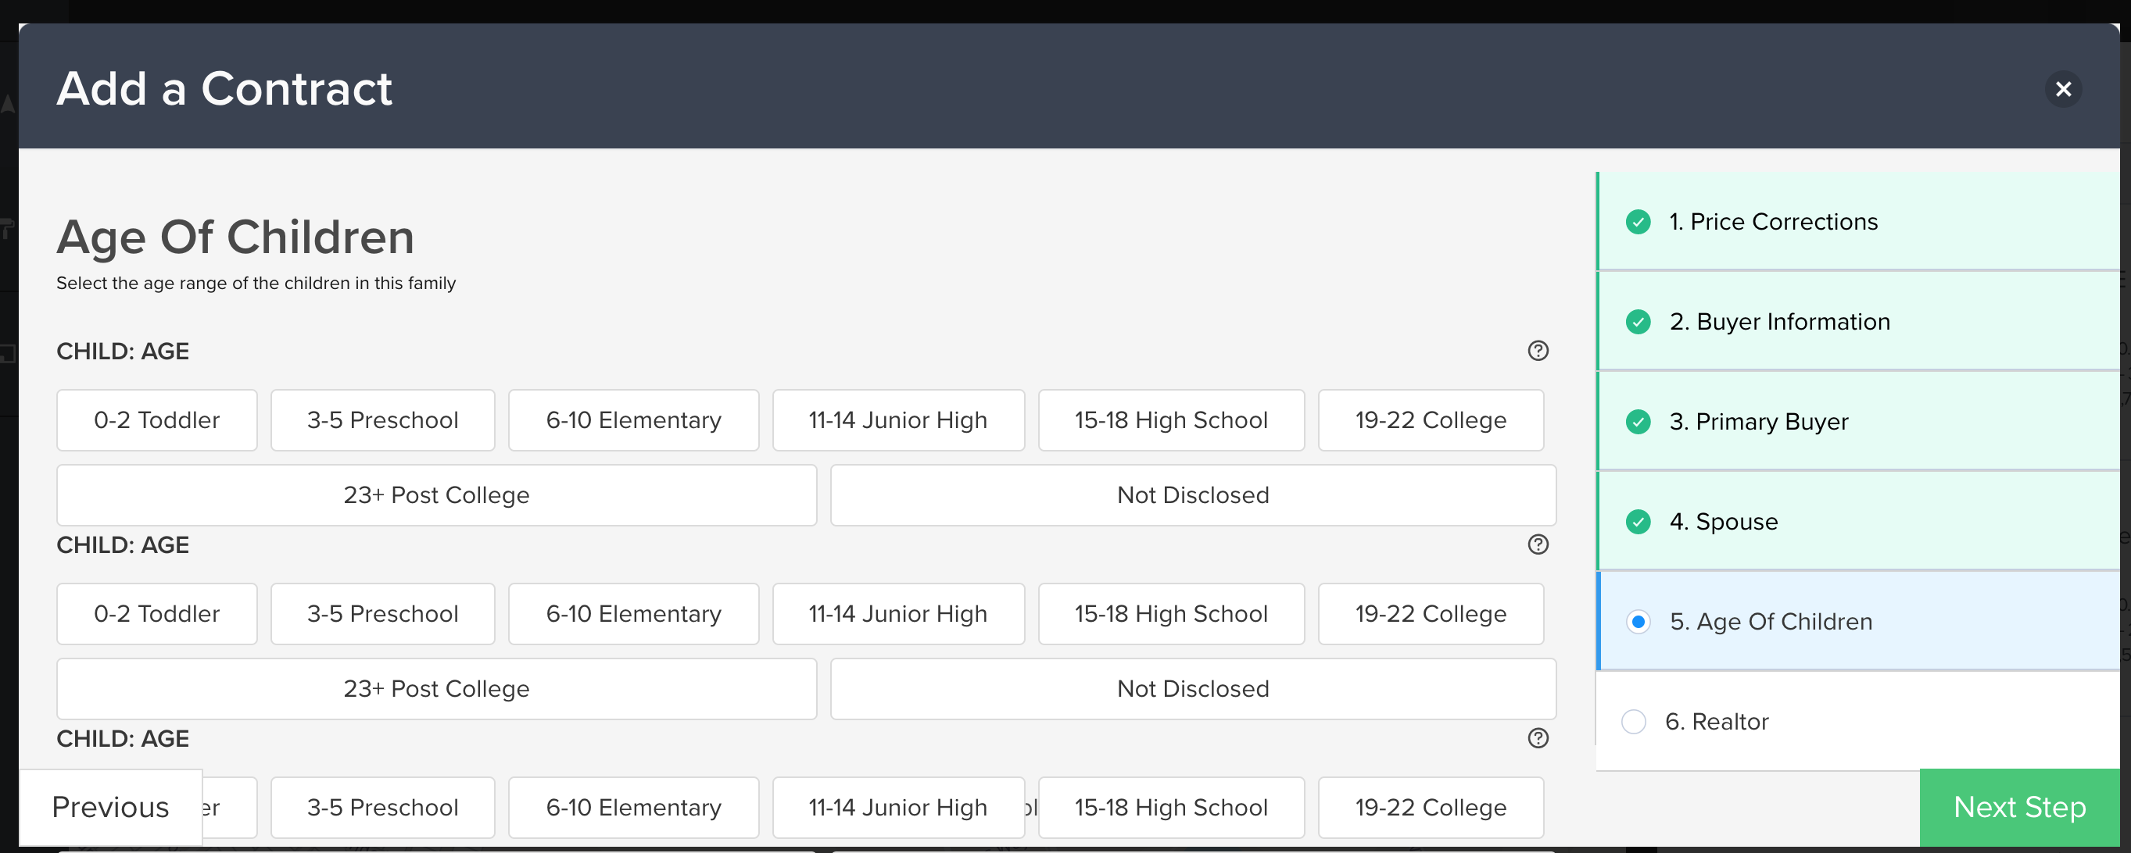
Task: Click help icon for second Child Age
Action: (x=1538, y=544)
